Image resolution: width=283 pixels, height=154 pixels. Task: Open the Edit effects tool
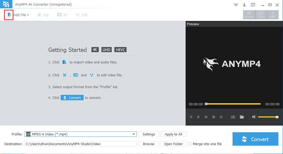tap(82, 15)
